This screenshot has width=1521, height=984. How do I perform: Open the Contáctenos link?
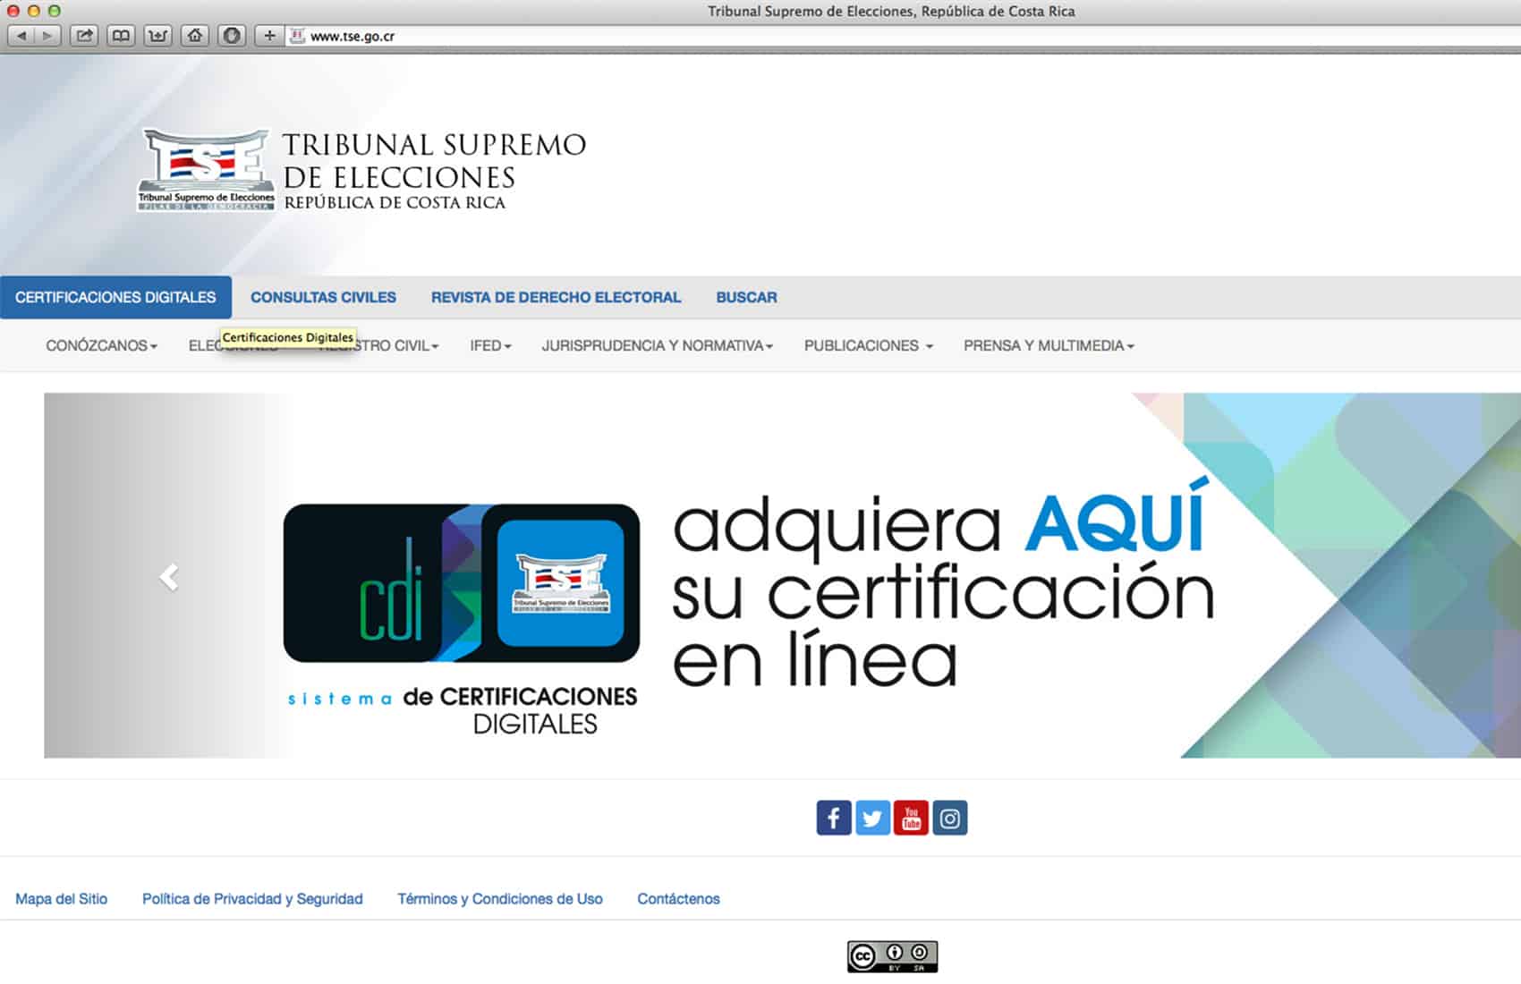[x=678, y=899]
